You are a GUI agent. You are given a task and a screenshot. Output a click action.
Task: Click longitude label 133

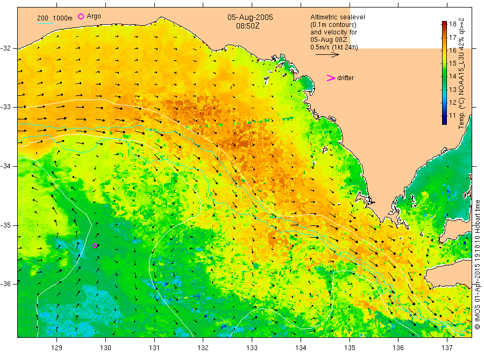pyautogui.click(x=252, y=348)
